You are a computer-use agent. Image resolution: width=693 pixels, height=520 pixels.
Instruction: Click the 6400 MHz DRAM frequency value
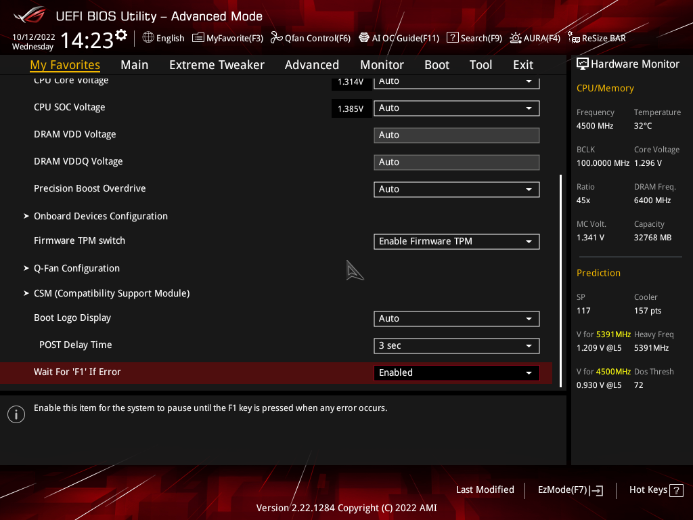click(652, 200)
